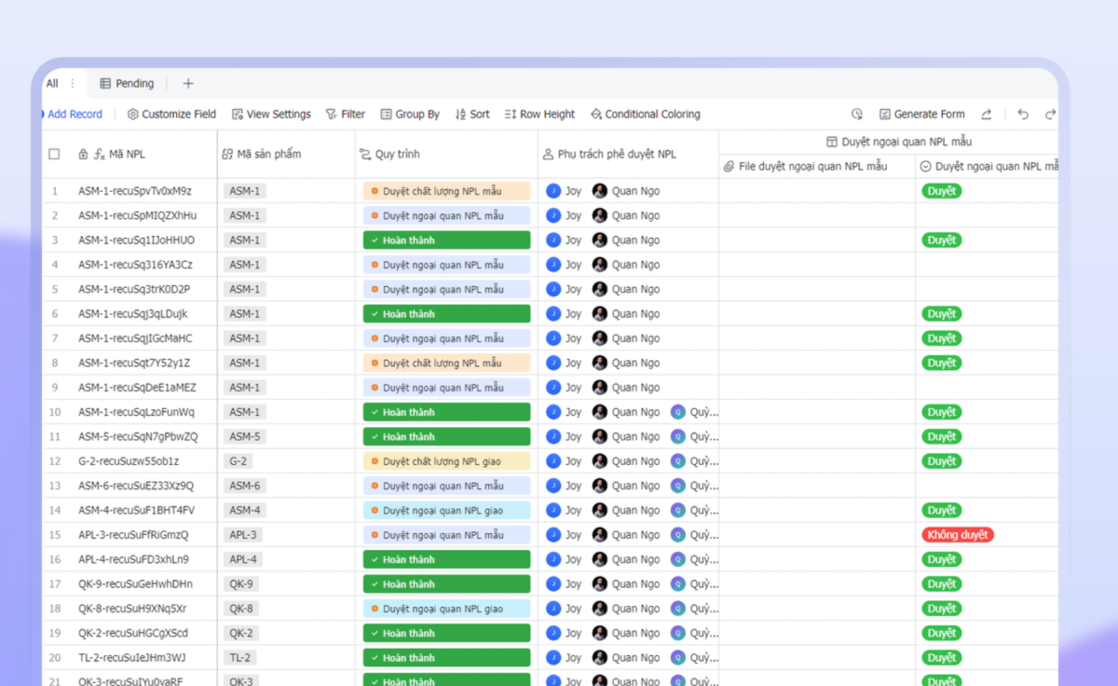Expand the Row Height options
This screenshot has width=1118, height=686.
click(539, 115)
